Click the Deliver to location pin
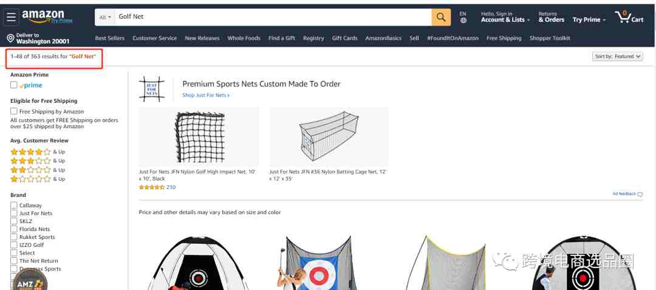The height and width of the screenshot is (290, 656). tap(10, 38)
